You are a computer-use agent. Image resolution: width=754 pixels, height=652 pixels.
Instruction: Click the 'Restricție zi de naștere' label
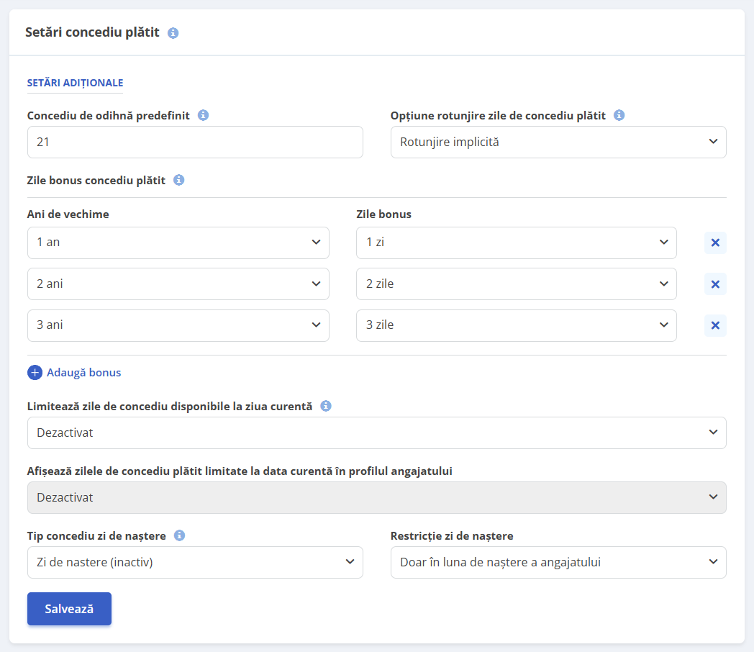pos(452,535)
